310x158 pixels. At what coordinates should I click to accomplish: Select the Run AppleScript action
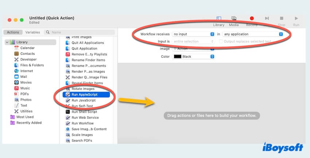pyautogui.click(x=86, y=94)
